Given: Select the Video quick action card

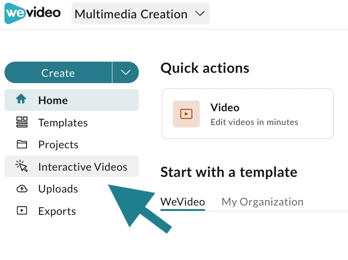Looking at the screenshot, I should point(248,114).
